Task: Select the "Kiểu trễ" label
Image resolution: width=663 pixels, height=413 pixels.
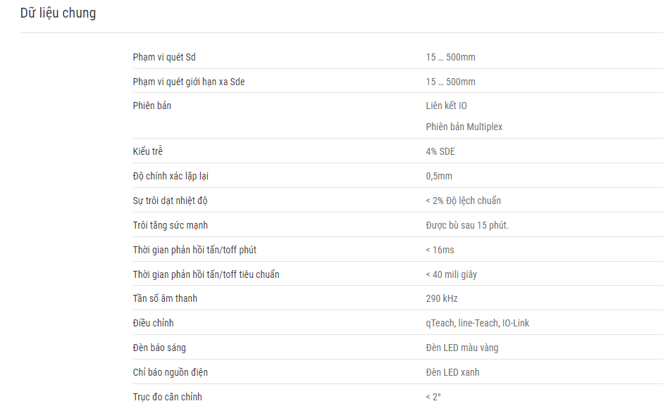Action: 147,151
